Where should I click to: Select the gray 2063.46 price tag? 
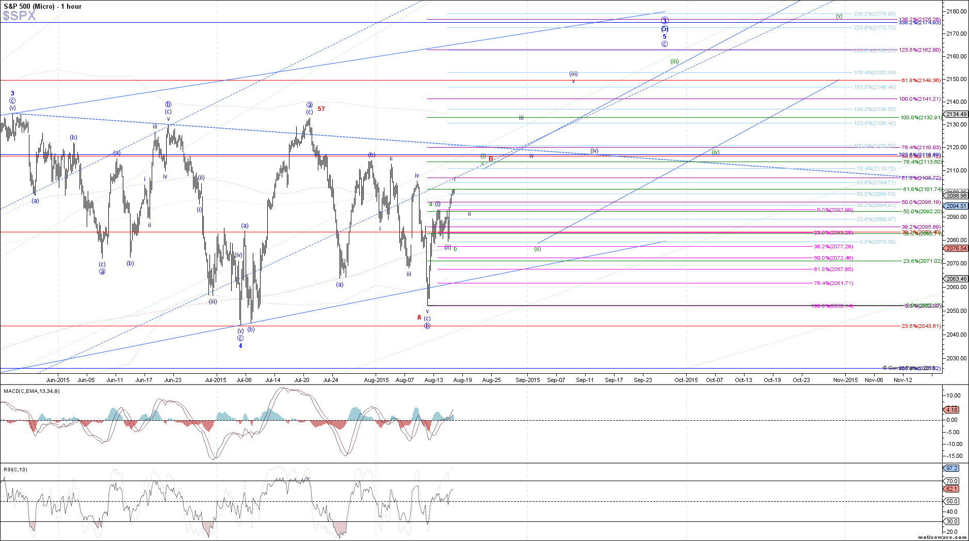[956, 279]
